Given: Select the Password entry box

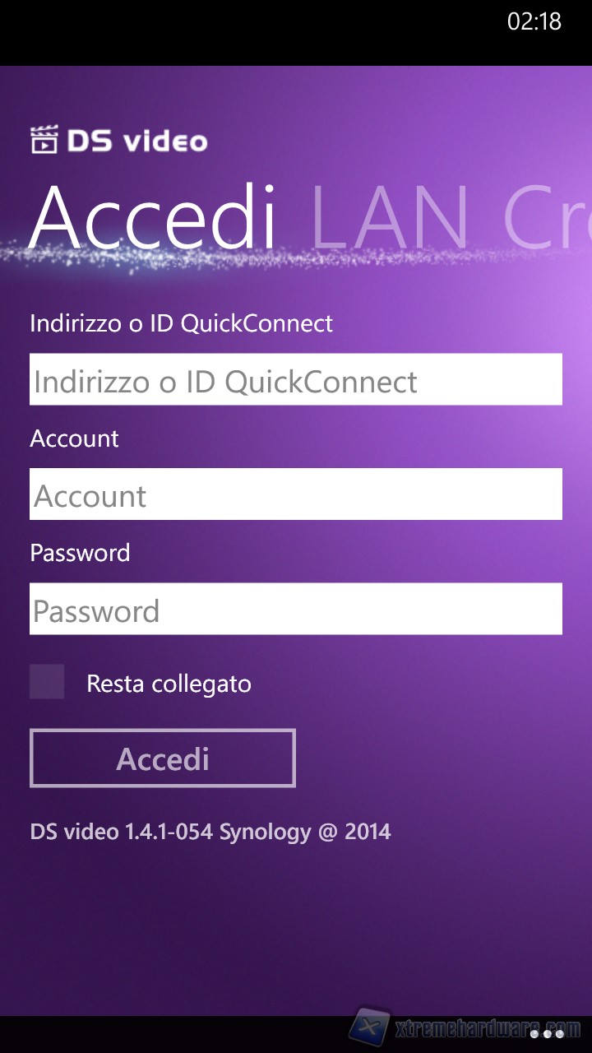Looking at the screenshot, I should click(x=296, y=609).
